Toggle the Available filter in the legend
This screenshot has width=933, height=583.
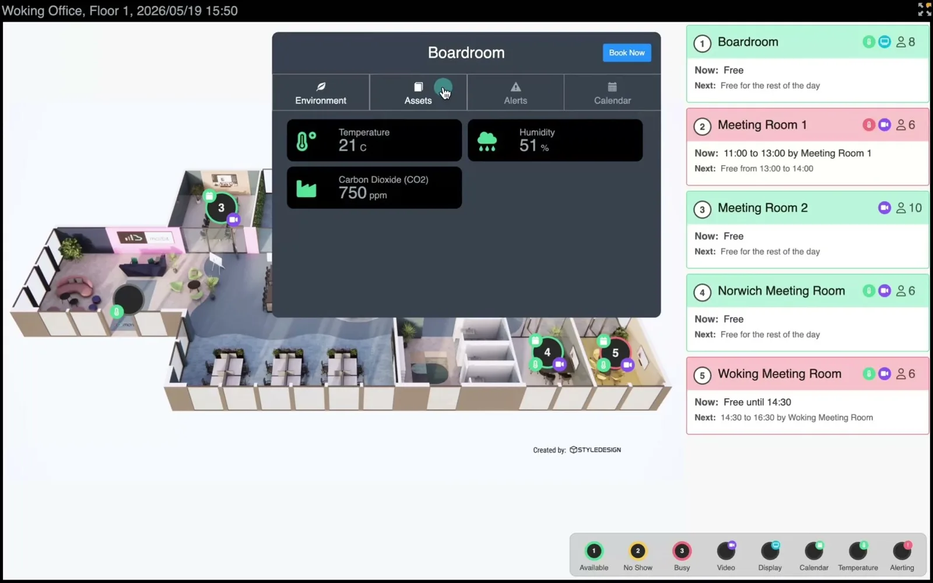[594, 556]
